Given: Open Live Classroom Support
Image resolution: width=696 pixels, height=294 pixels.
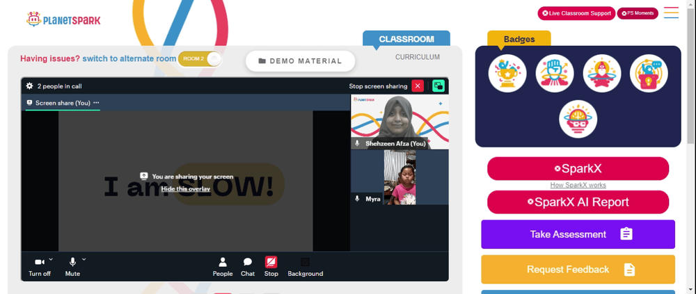Looking at the screenshot, I should pyautogui.click(x=576, y=13).
